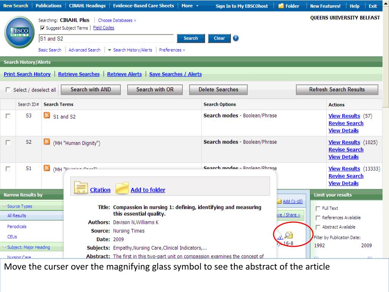Click the Search with OR button
The image size is (389, 292).
(155, 90)
